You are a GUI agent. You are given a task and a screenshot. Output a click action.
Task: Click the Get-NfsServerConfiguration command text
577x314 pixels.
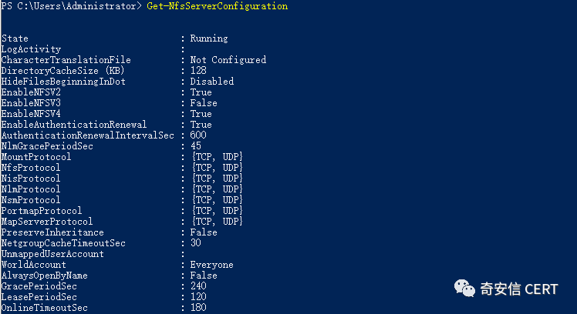pos(217,6)
